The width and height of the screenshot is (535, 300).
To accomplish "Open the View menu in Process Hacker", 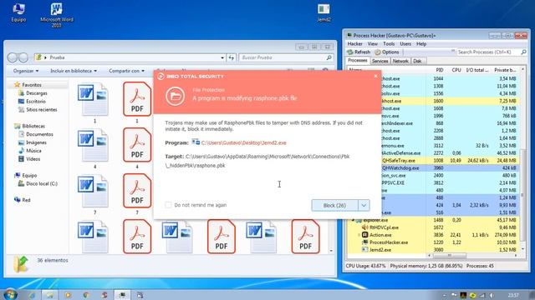I will tap(373, 44).
